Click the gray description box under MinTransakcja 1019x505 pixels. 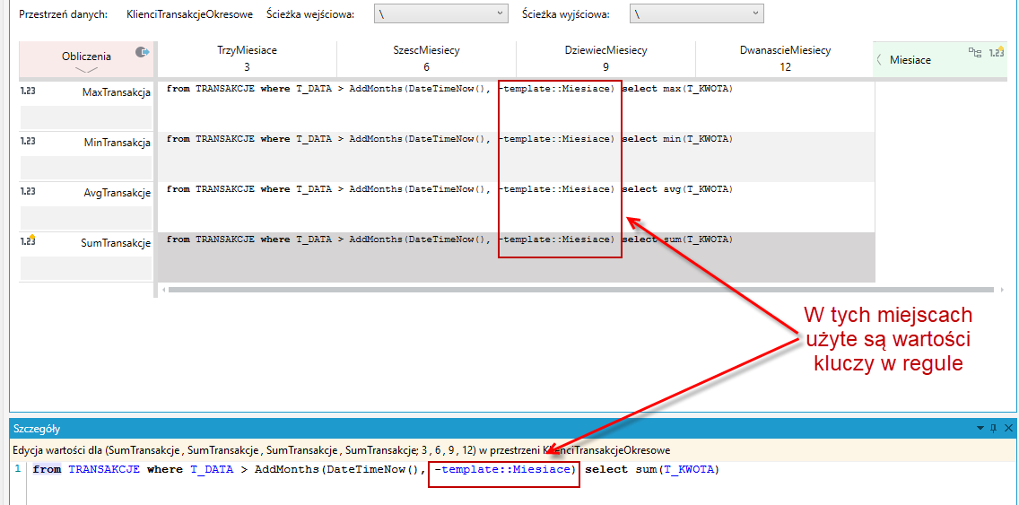(86, 168)
